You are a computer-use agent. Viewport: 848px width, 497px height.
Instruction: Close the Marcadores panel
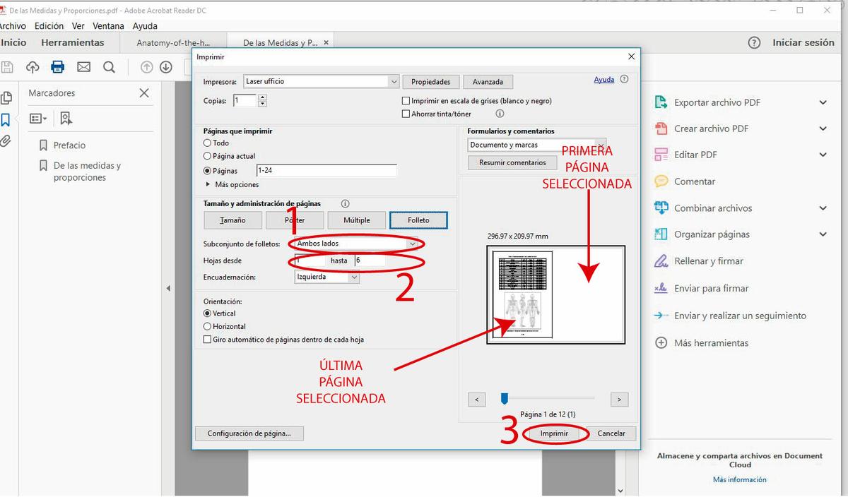tap(144, 93)
